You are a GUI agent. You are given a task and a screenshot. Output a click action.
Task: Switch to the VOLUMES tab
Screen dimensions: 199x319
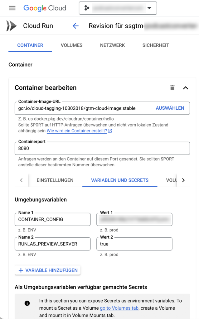tap(71, 45)
